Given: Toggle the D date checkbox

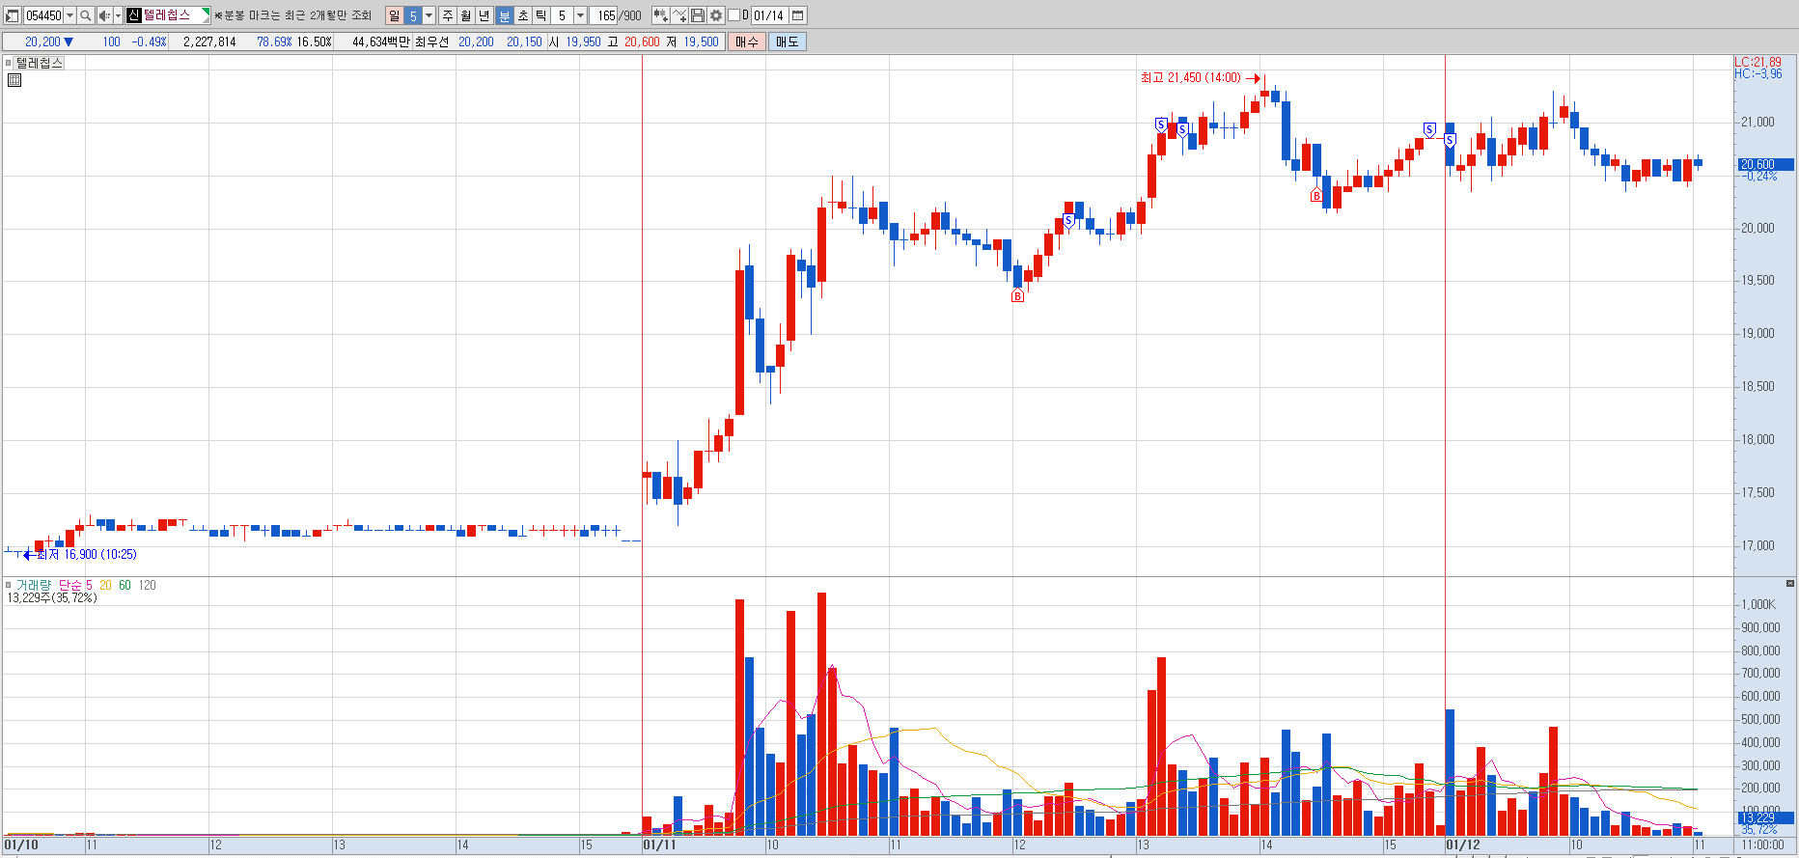Looking at the screenshot, I should 733,15.
